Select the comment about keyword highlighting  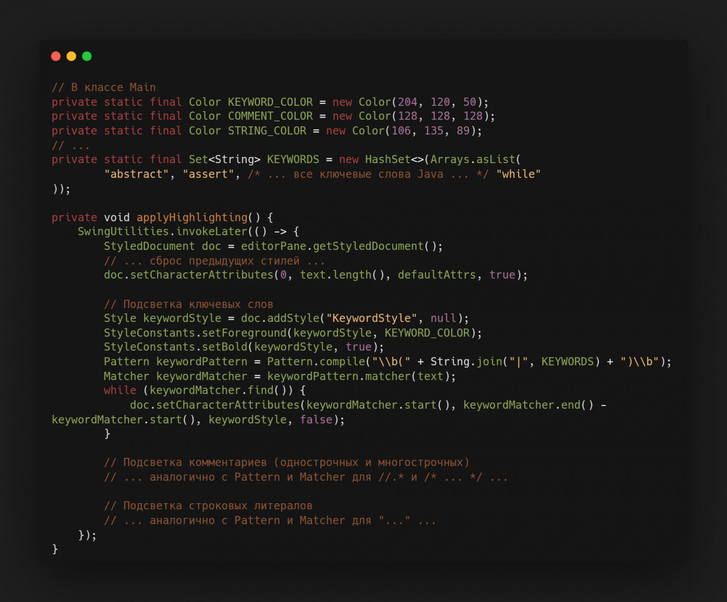[188, 304]
